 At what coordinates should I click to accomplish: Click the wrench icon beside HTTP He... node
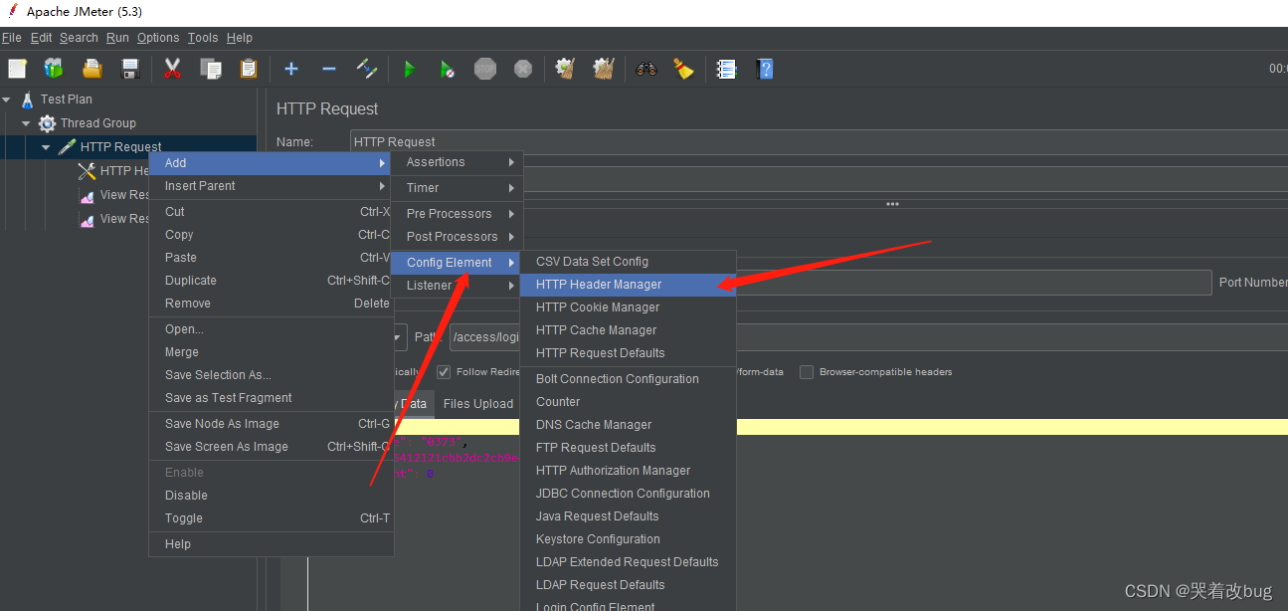click(x=87, y=171)
